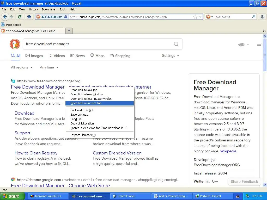
Task: Open the Most Visited bookmarks folder
Action: pyautogui.click(x=11, y=25)
